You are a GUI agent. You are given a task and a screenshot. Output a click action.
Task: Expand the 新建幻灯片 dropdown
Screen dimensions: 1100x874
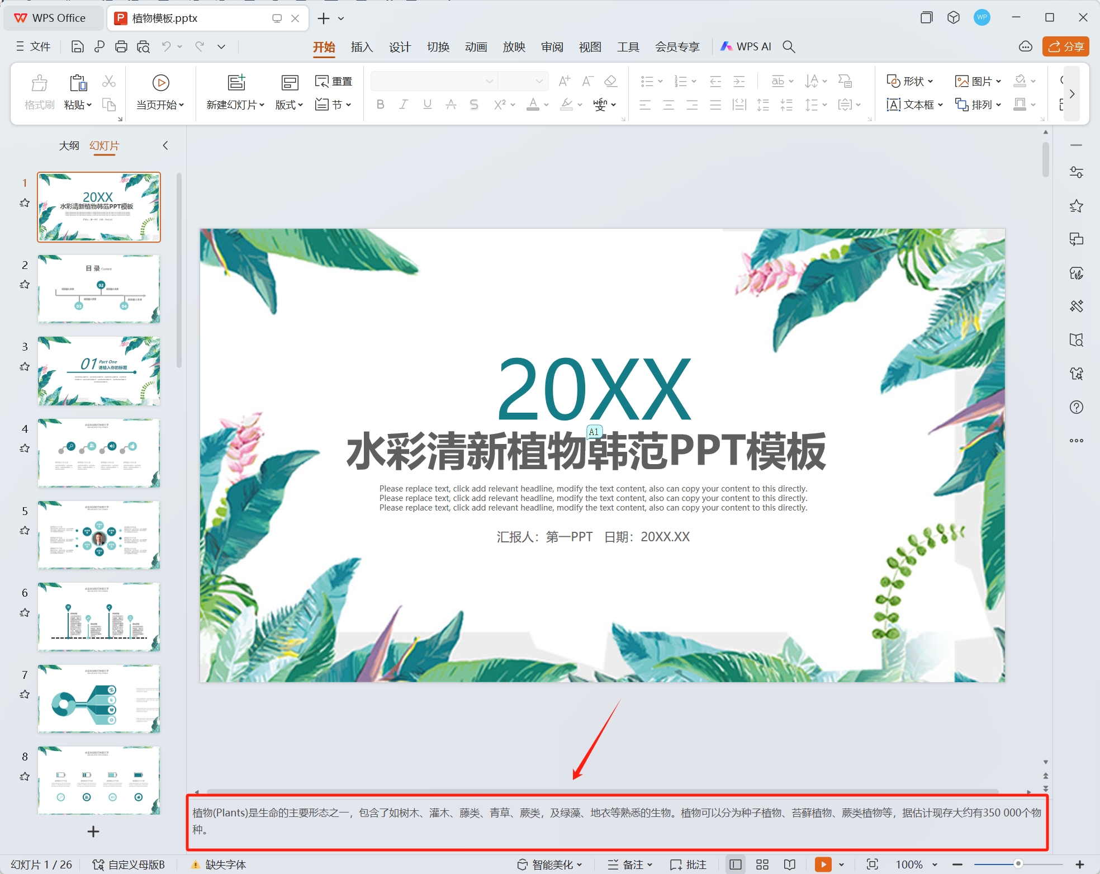[262, 105]
